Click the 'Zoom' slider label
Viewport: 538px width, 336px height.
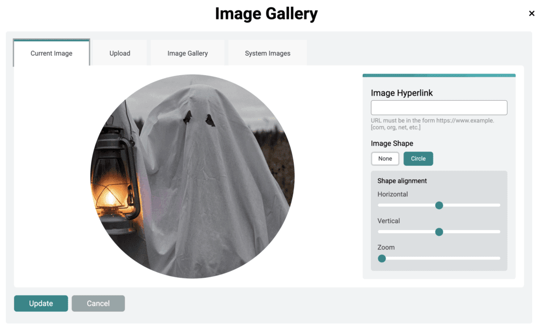386,247
